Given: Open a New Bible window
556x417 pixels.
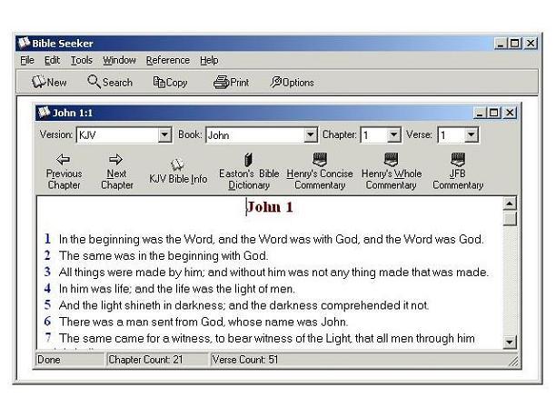Looking at the screenshot, I should tap(49, 82).
